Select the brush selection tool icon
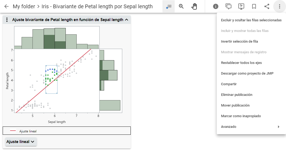Viewport: 286px width, 151px height. [x=169, y=6]
